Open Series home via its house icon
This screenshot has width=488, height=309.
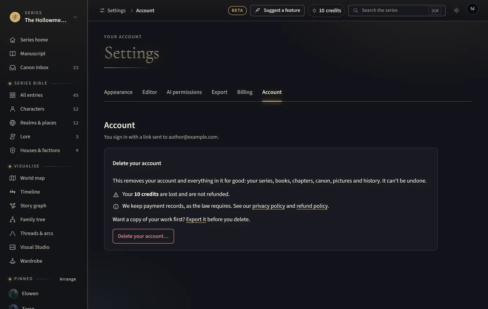click(x=12, y=40)
